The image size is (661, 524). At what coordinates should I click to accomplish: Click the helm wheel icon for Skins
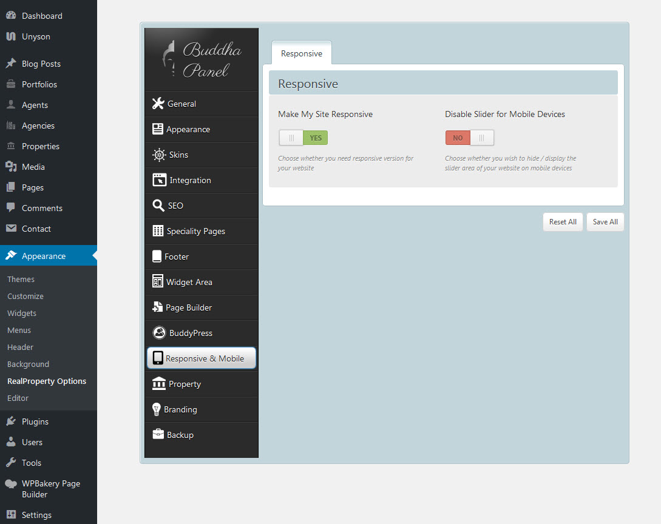point(159,155)
